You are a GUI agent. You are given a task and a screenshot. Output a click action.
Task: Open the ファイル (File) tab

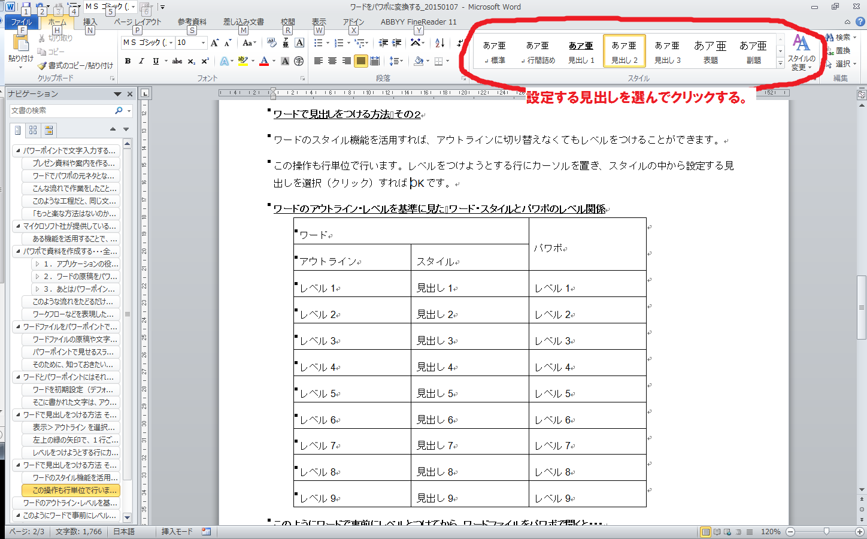click(x=22, y=22)
